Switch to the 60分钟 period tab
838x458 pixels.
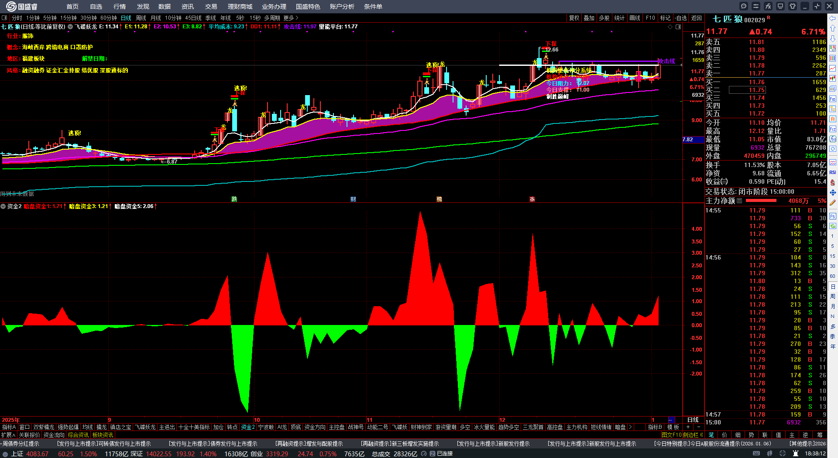pos(109,18)
